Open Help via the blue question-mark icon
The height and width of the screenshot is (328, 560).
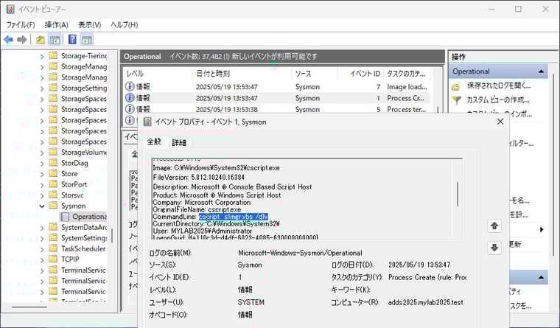coord(72,40)
